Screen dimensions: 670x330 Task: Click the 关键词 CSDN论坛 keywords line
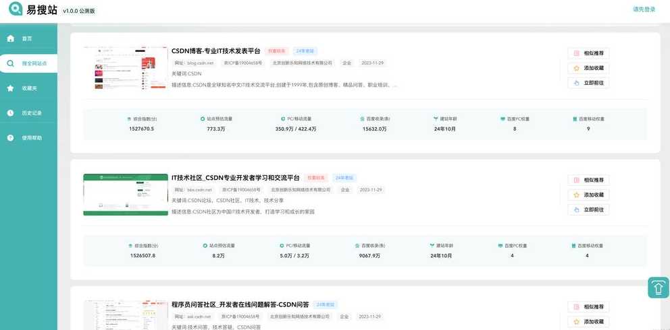228,201
